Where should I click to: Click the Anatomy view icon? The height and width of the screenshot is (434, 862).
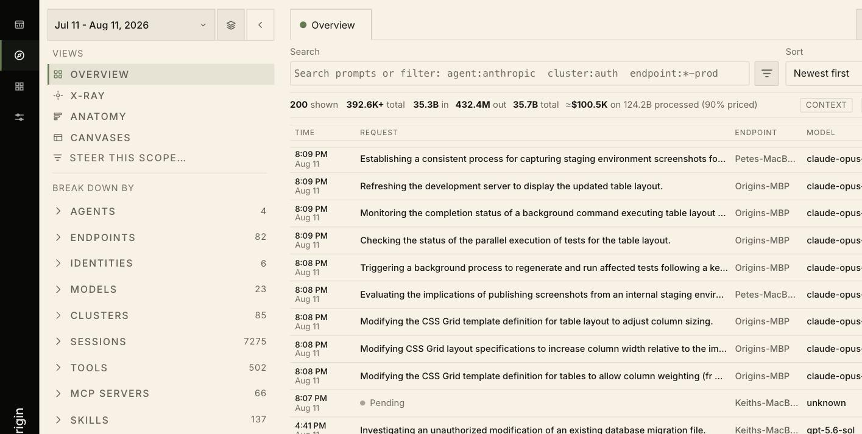(x=58, y=116)
